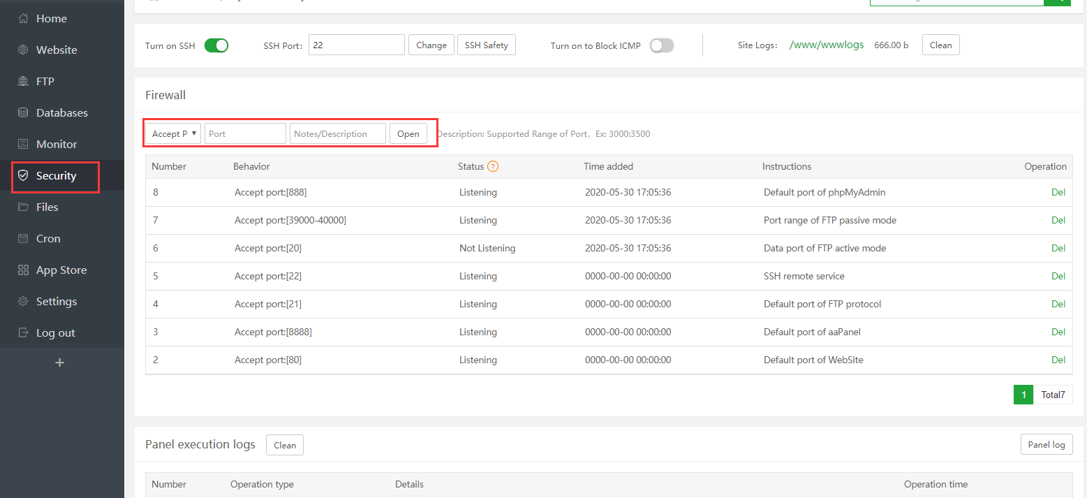Click the Databases stack icon in sidebar

point(23,113)
